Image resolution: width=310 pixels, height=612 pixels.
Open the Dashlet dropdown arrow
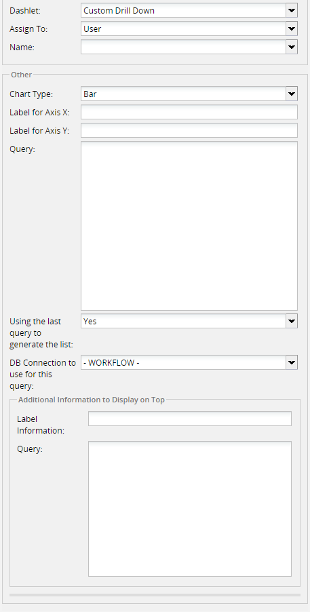tap(292, 11)
